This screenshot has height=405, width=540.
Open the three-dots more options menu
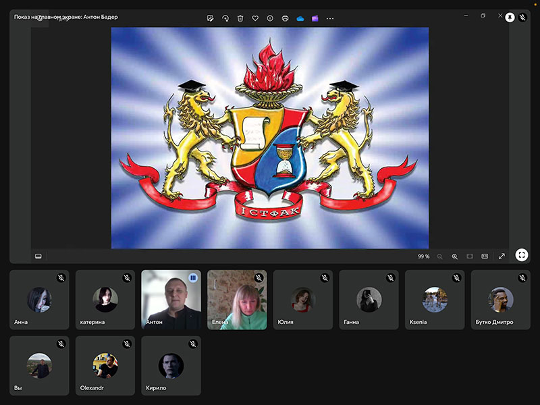click(x=330, y=18)
